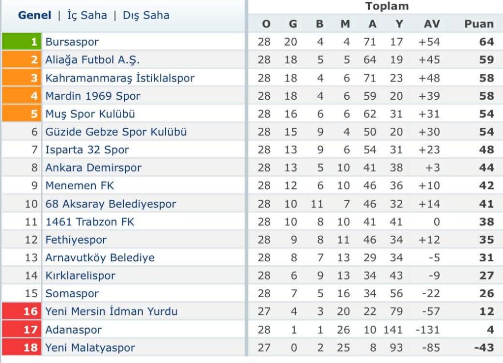Click the Fethiyespor team link
The image size is (503, 363).
click(x=76, y=240)
